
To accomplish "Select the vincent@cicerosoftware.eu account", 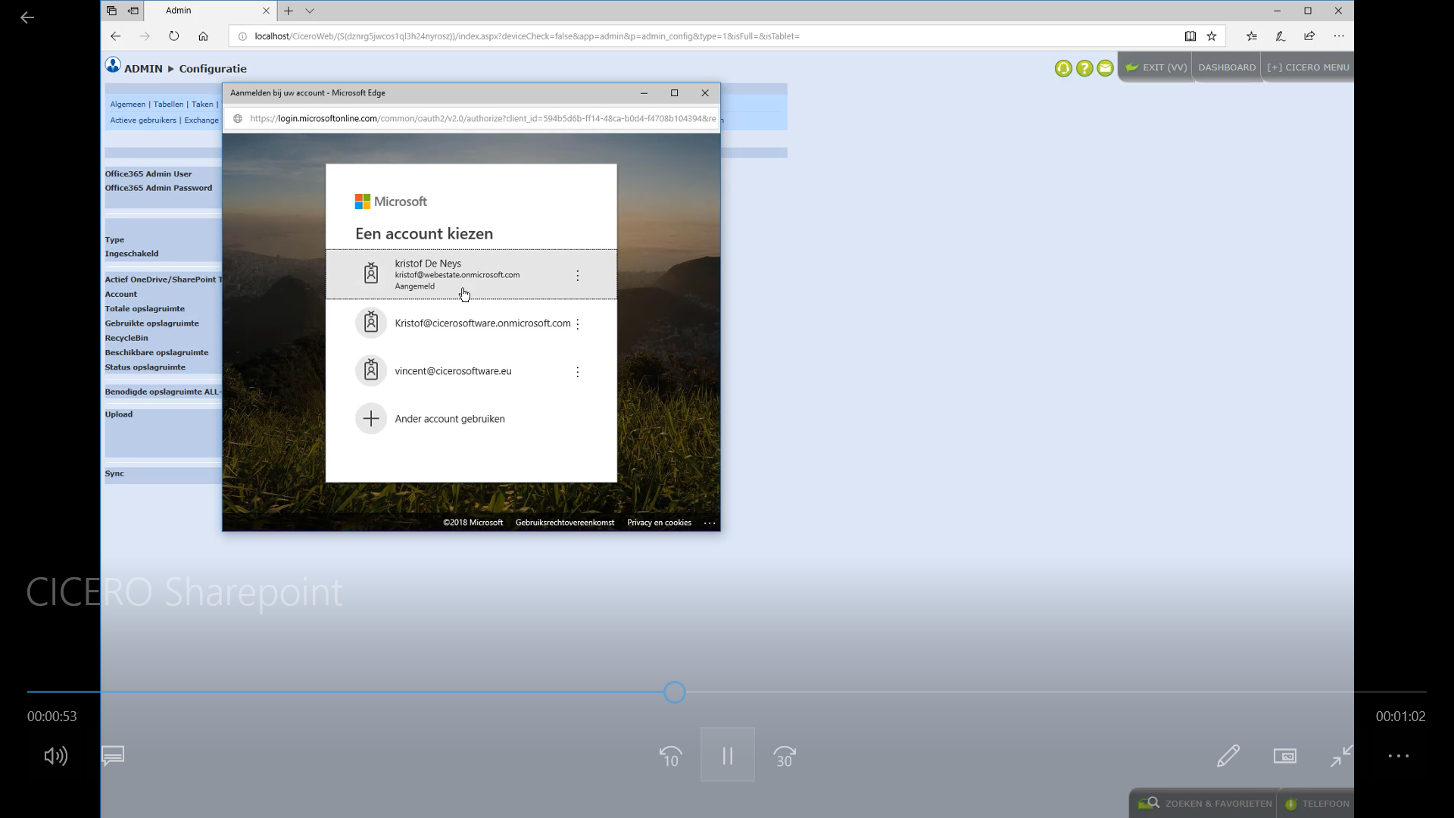I will (x=471, y=371).
